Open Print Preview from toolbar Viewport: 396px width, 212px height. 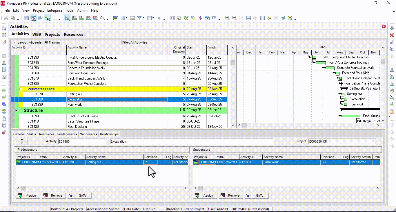pyautogui.click(x=13, y=18)
